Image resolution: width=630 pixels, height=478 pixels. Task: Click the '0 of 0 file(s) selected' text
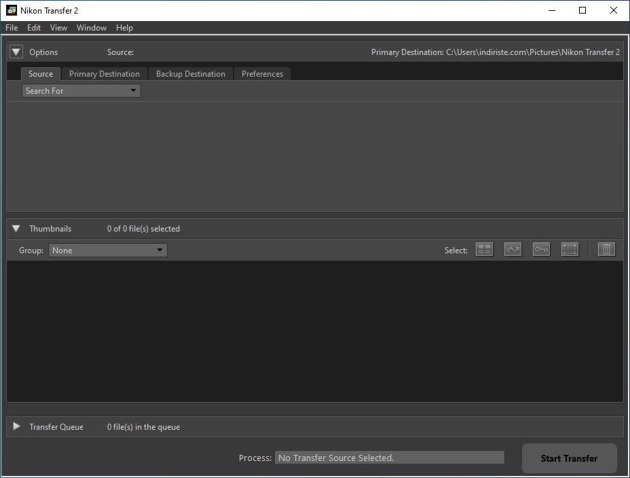143,229
